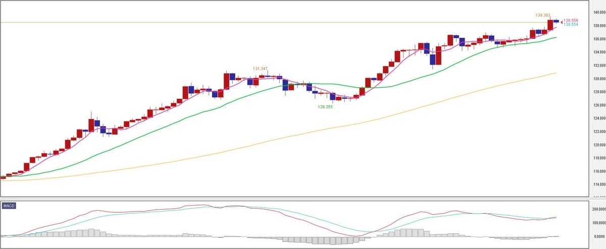Click the pink 138.556 current price label
The image size is (606, 249).
pyautogui.click(x=571, y=21)
